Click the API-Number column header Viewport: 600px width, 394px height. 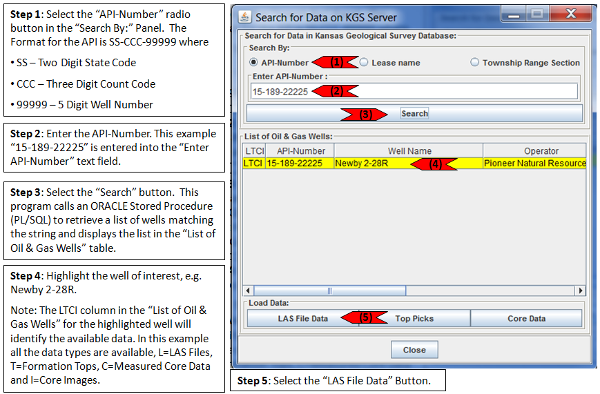point(300,151)
